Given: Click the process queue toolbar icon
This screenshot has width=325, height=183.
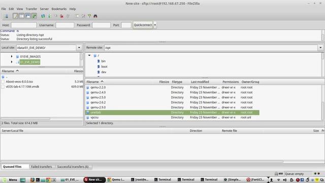Looking at the screenshot, I should (49, 16).
